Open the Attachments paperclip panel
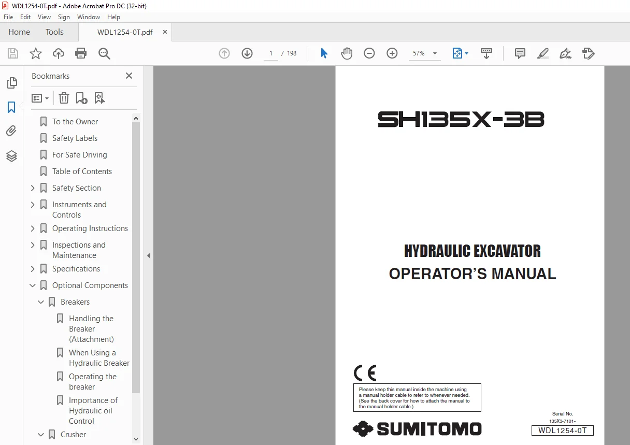The width and height of the screenshot is (630, 445). tap(11, 132)
